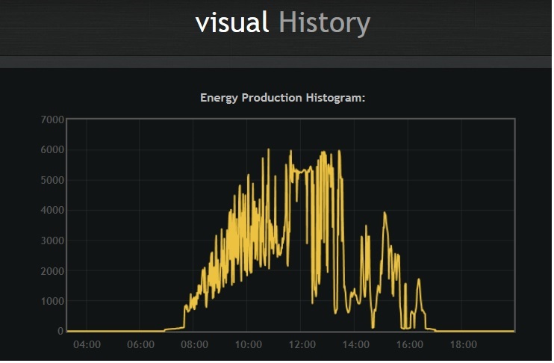
Task: Click the 06:00 time axis label
Action: tap(140, 344)
